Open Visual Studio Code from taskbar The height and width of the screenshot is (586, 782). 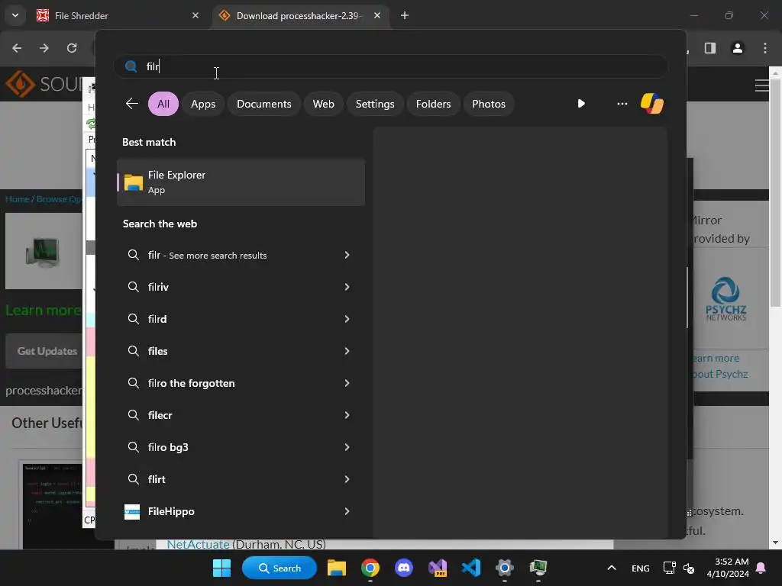[x=470, y=568]
